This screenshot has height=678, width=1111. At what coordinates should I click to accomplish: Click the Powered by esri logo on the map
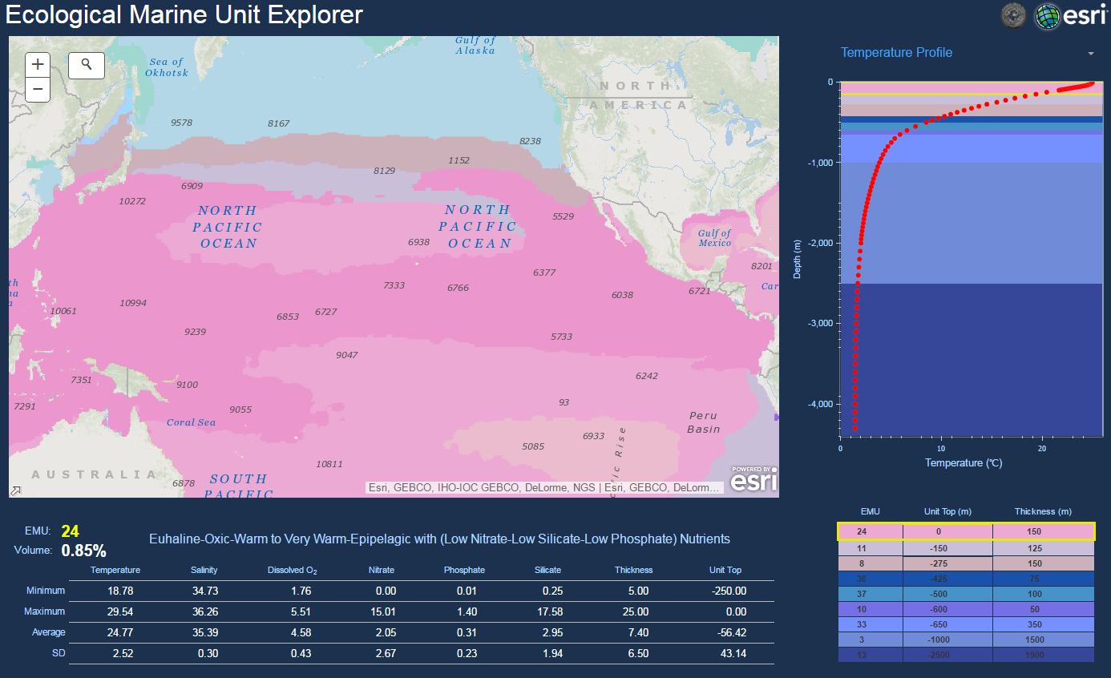[x=754, y=478]
